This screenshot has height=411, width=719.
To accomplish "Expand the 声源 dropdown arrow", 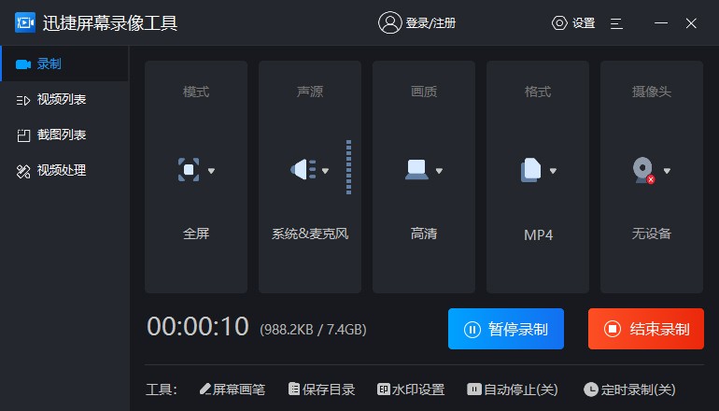I will point(325,171).
